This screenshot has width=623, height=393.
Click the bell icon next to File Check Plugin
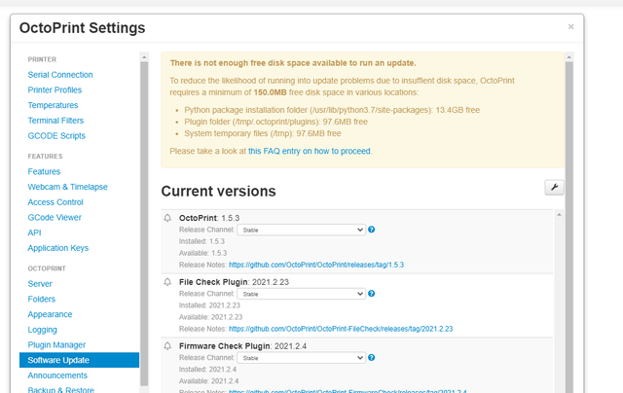[167, 282]
